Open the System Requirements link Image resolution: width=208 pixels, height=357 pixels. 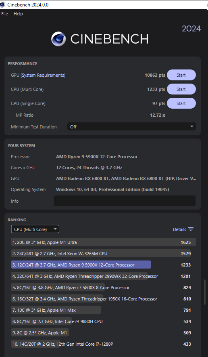pos(43,75)
